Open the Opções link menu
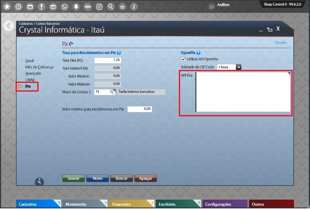Screen dimensions: 310x211 coord(281,43)
